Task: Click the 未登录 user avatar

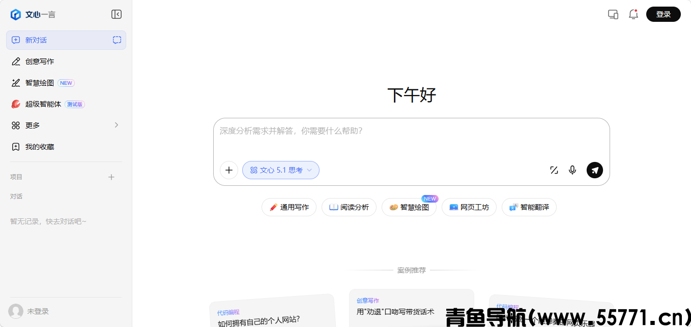Action: click(x=16, y=311)
